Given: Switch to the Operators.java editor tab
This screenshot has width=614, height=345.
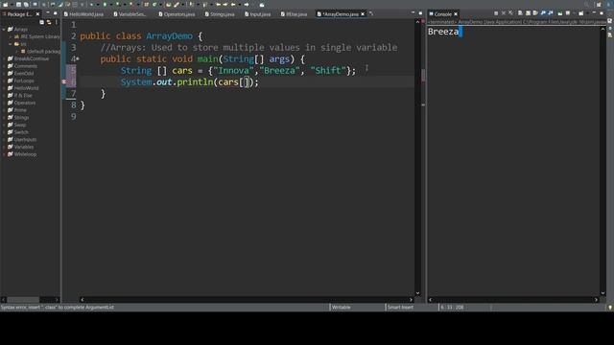Looking at the screenshot, I should pos(177,14).
